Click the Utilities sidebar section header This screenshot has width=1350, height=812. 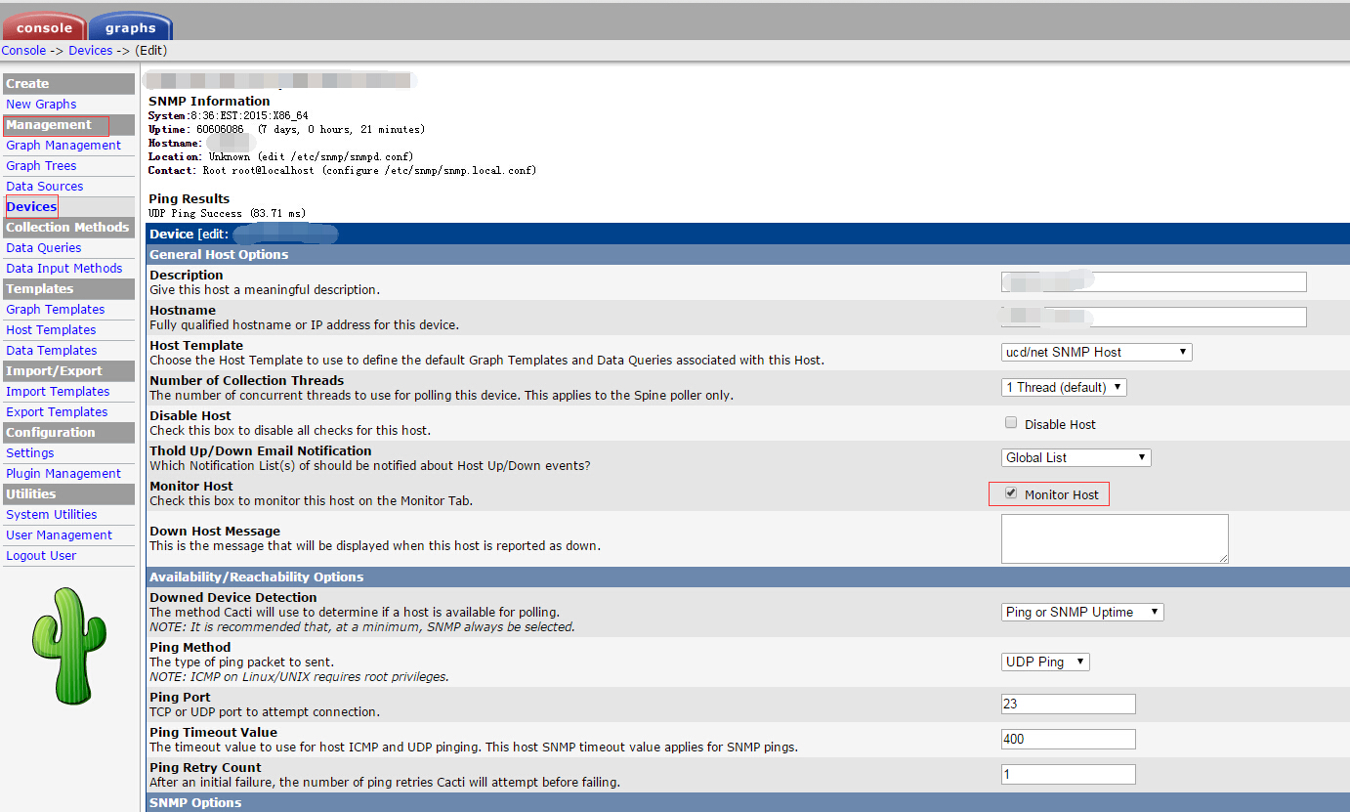68,494
